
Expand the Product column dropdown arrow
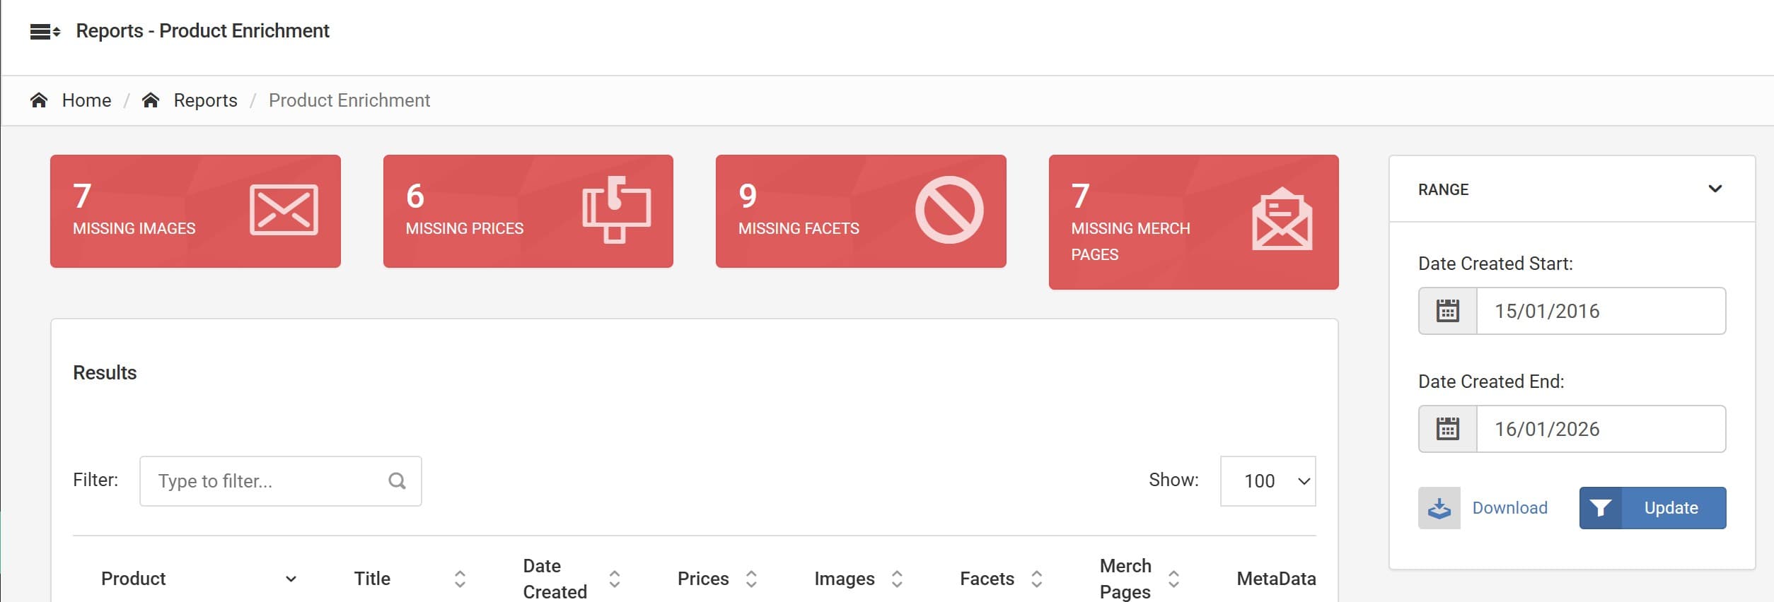click(x=291, y=579)
